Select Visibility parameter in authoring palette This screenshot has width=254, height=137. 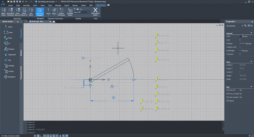click(x=9, y=66)
